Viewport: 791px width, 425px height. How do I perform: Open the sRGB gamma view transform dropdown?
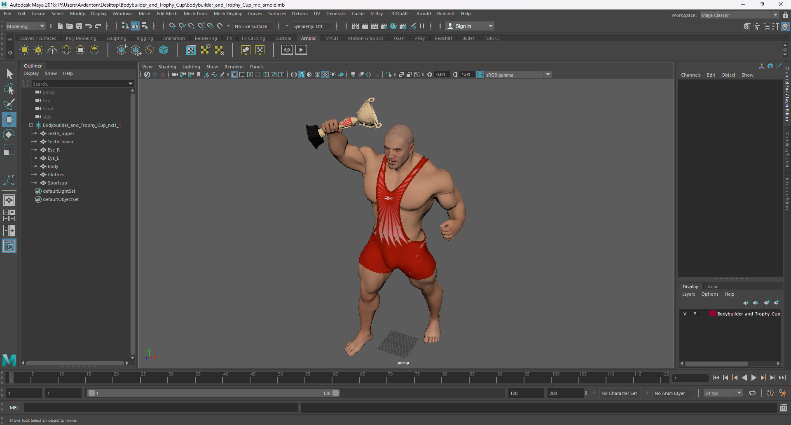point(548,75)
